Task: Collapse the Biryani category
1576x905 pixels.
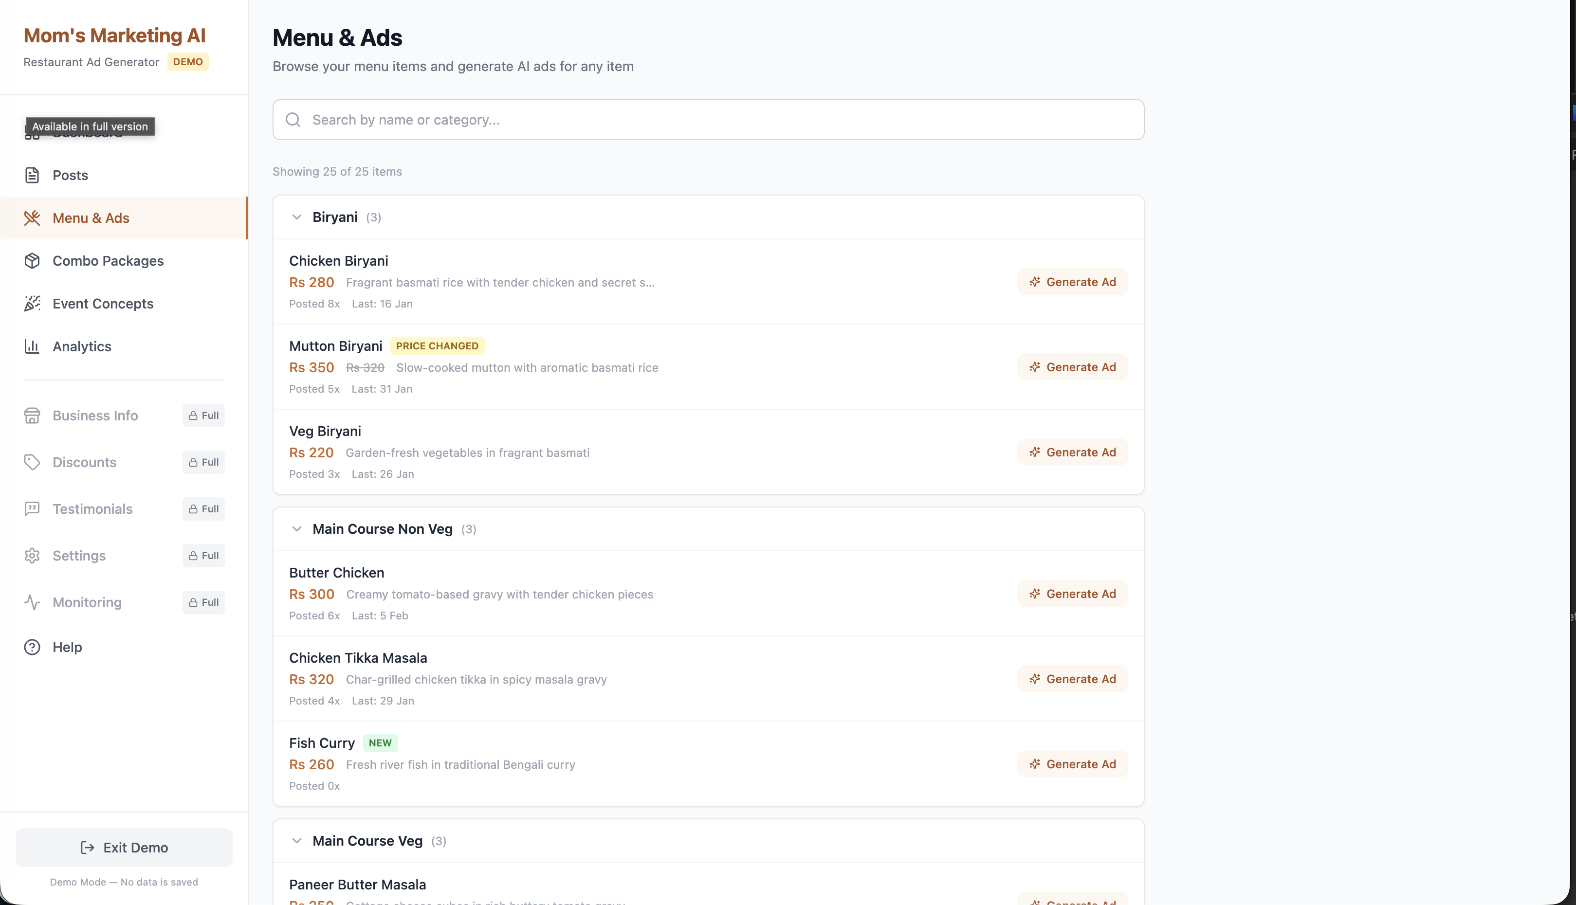Action: (296, 217)
